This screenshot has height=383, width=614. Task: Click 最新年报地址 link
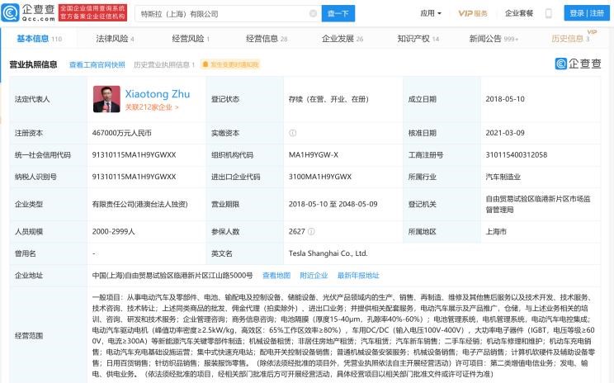tap(358, 276)
